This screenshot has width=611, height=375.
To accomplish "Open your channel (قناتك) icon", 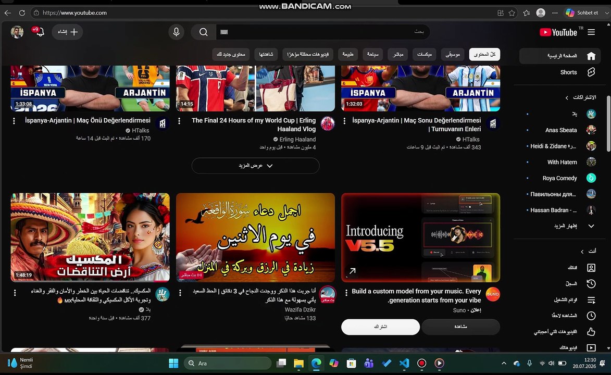I will 591,268.
